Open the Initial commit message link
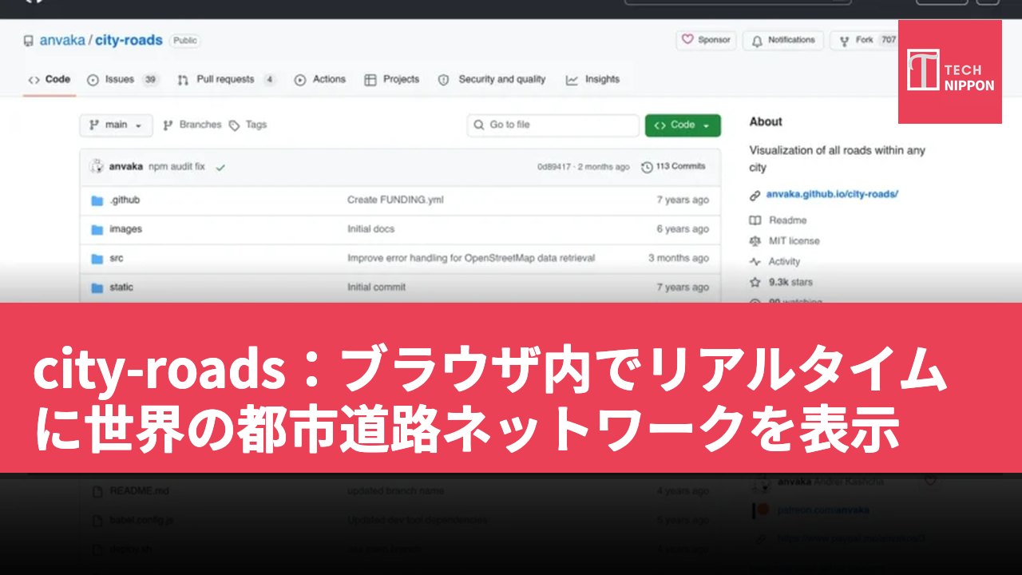Viewport: 1022px width, 575px height. [377, 287]
